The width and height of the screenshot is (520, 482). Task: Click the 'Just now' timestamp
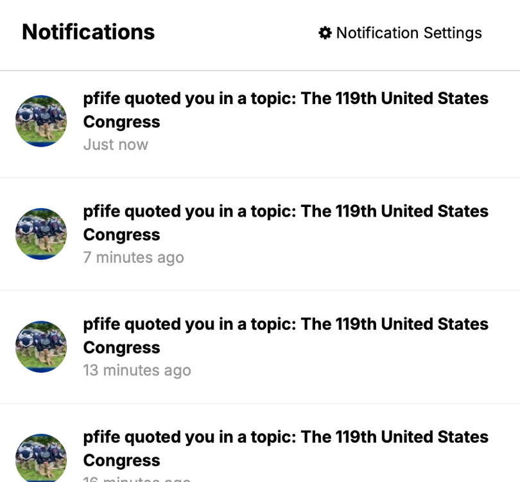(x=116, y=145)
